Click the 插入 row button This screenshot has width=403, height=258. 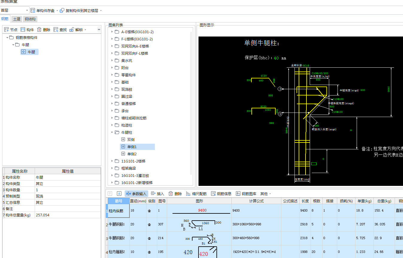pos(158,194)
